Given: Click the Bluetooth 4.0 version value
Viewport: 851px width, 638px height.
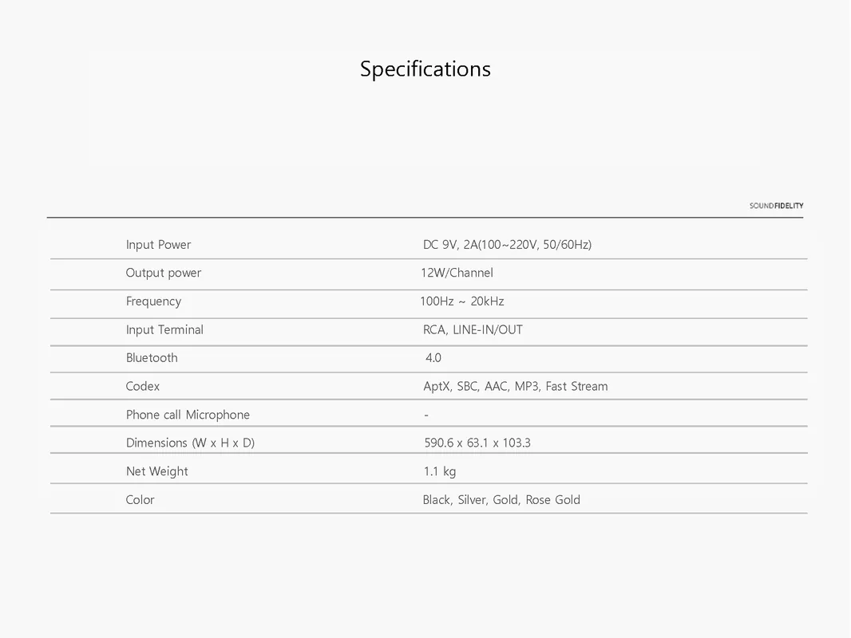Looking at the screenshot, I should (433, 358).
